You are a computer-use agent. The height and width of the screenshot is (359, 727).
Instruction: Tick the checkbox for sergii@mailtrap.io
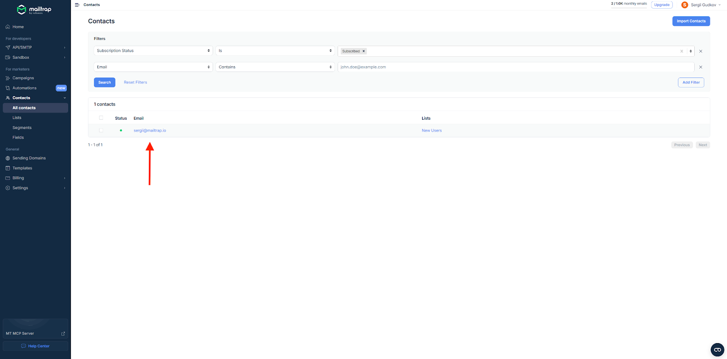tap(101, 130)
